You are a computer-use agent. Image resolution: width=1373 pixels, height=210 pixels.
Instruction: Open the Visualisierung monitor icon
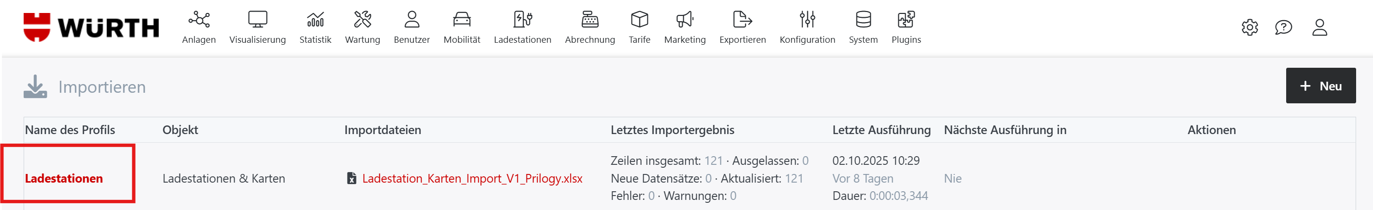point(258,20)
